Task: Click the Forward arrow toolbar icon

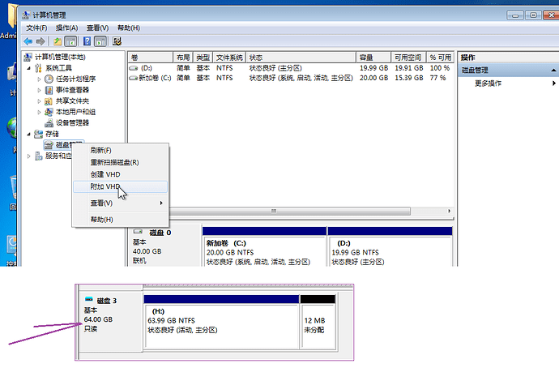Action: point(41,41)
